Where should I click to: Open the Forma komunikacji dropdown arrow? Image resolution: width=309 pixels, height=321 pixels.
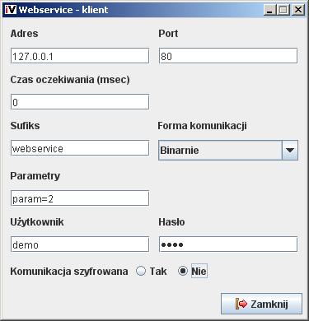point(290,150)
